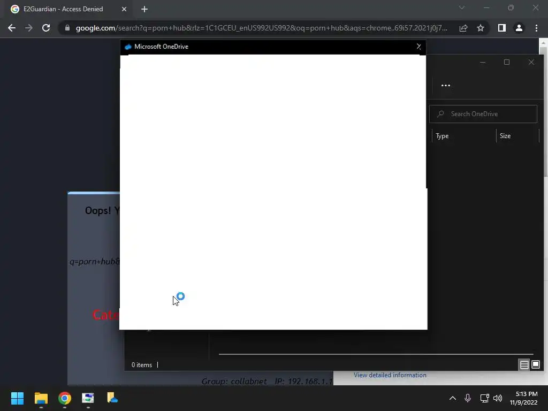The image size is (548, 411).
Task: Click the lock icon in the address bar
Action: [x=67, y=28]
